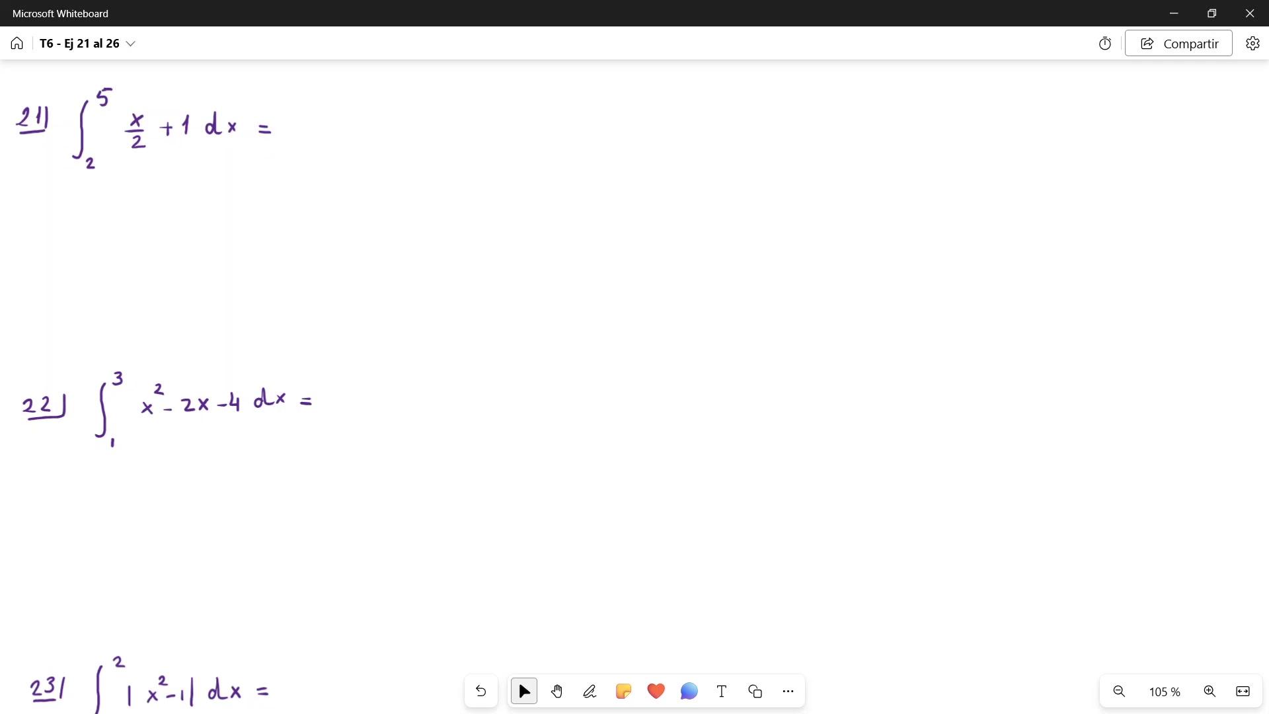Open more toolbar options ellipsis
1269x714 pixels.
coord(788,692)
